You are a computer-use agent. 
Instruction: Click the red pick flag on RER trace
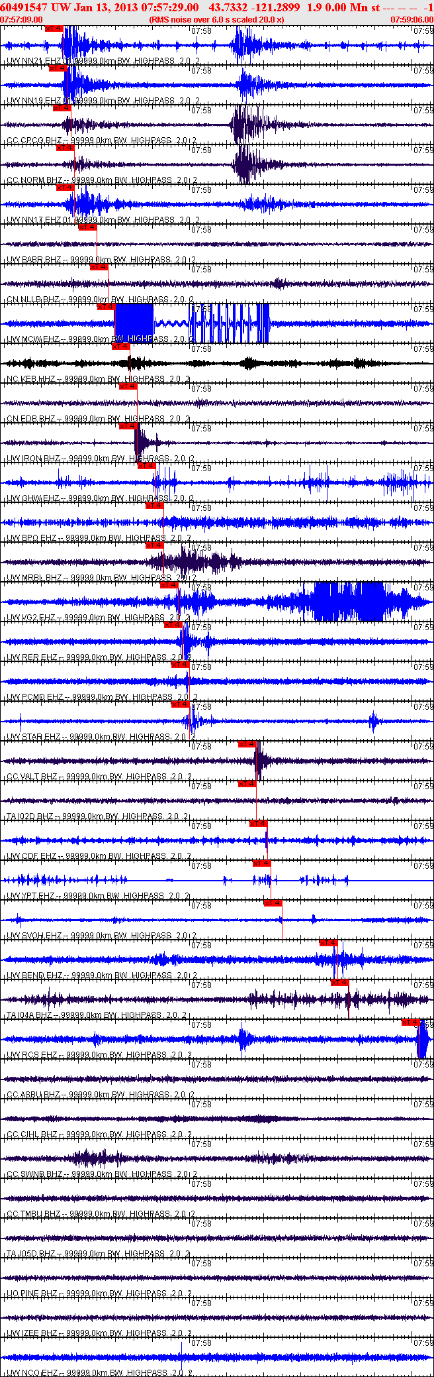tap(173, 625)
